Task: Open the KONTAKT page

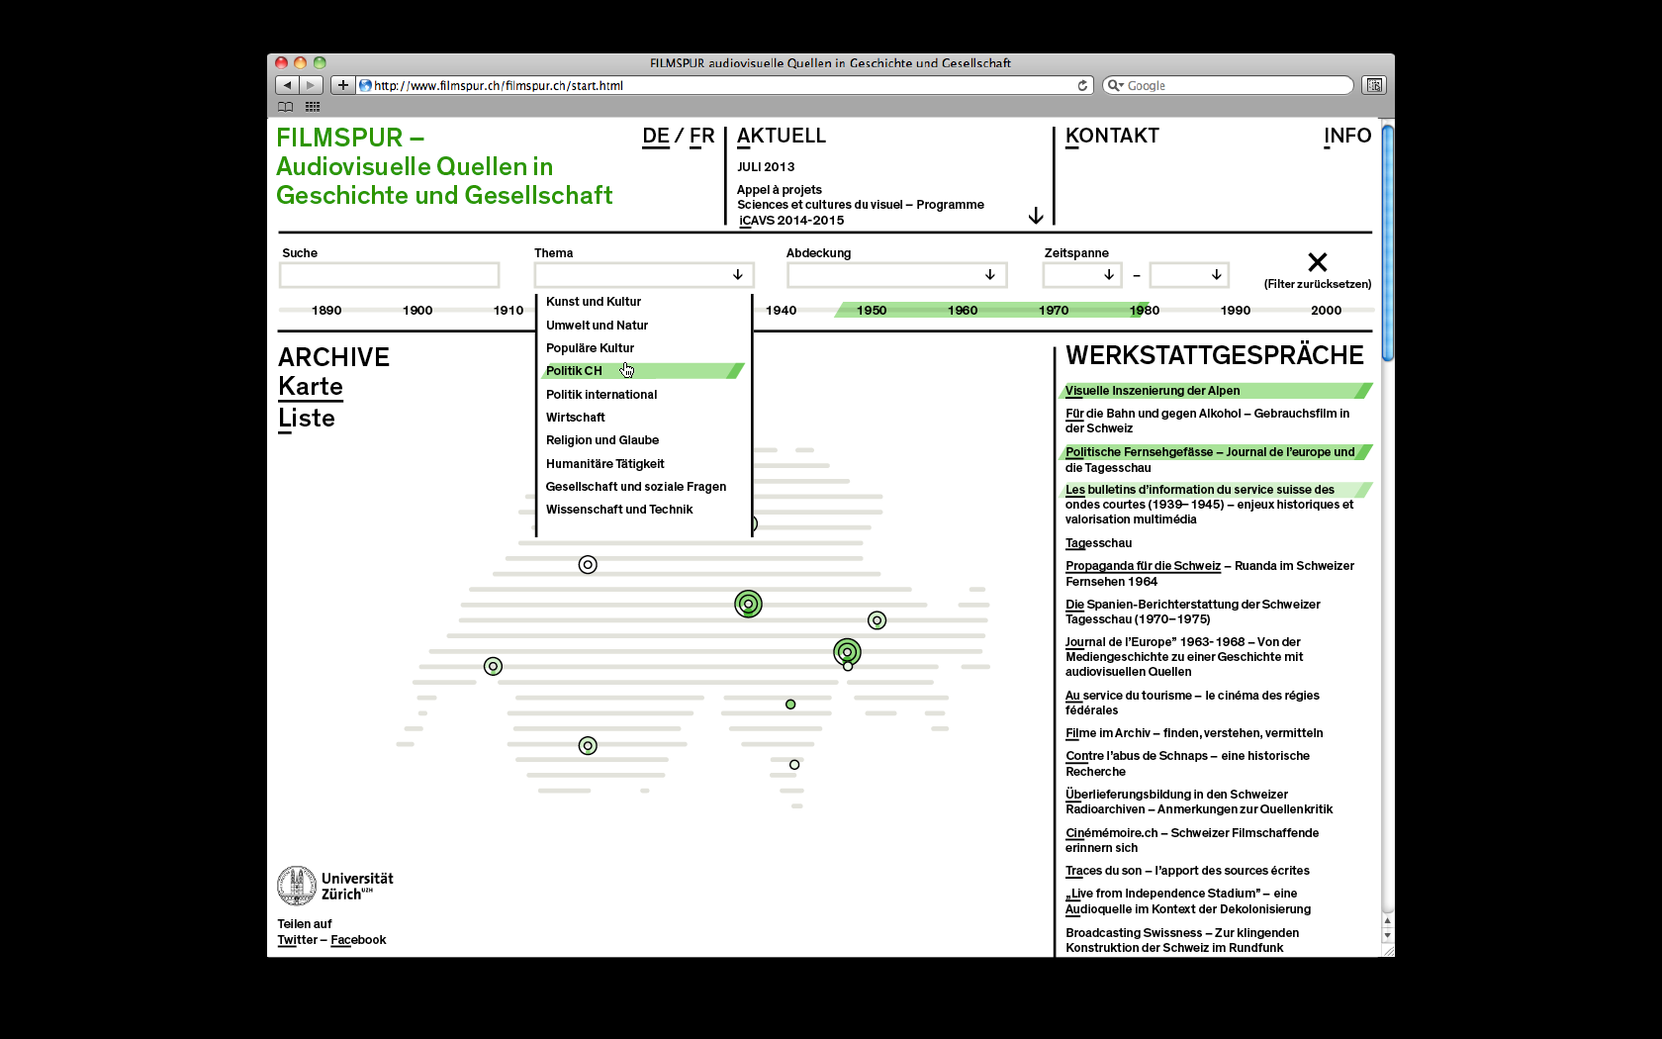Action: (x=1112, y=137)
